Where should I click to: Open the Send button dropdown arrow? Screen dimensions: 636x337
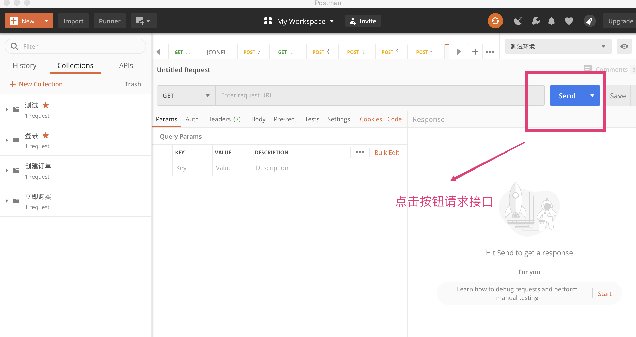point(592,96)
